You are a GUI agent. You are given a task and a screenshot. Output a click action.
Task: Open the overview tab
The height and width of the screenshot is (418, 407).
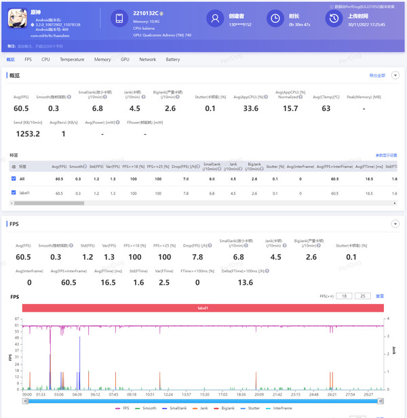click(x=11, y=60)
